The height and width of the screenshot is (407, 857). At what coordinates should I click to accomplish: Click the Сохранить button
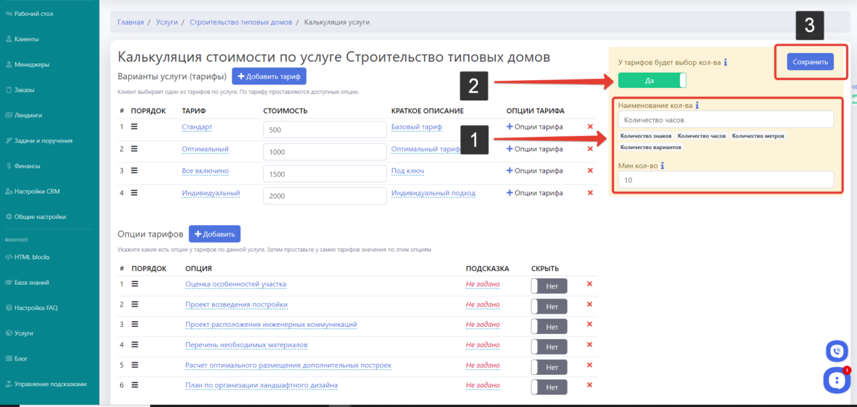click(x=810, y=63)
